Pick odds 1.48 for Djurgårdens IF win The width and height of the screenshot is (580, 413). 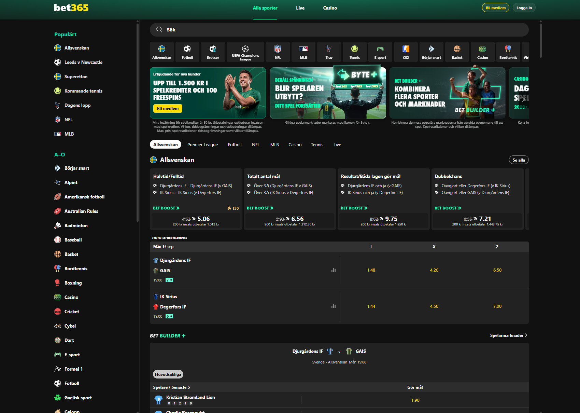tap(371, 270)
